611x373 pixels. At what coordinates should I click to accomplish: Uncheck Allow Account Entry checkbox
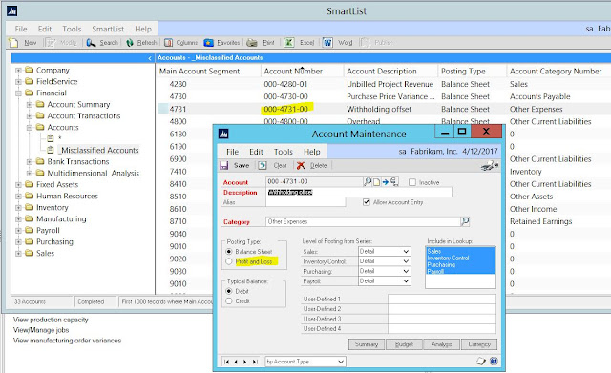[x=367, y=202]
